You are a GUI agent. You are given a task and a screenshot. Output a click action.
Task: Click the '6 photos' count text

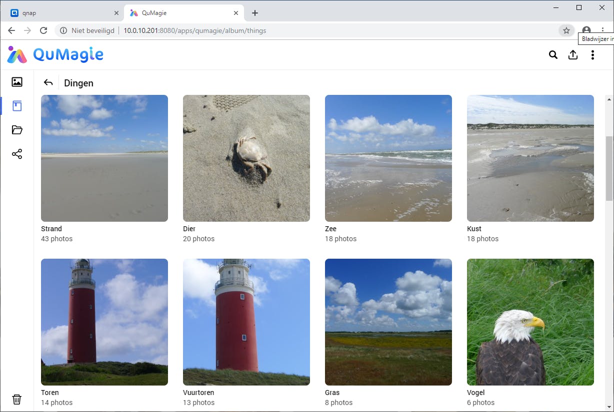click(x=480, y=403)
